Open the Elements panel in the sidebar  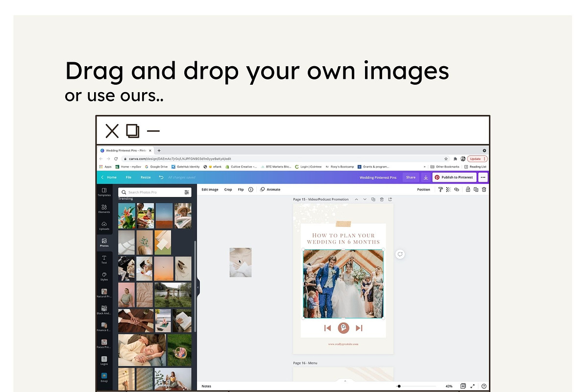pos(104,209)
